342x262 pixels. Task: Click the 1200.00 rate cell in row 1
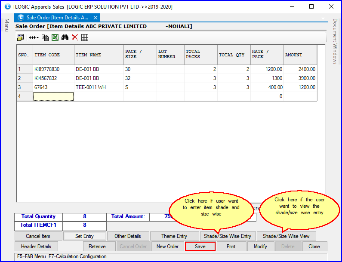click(x=267, y=69)
